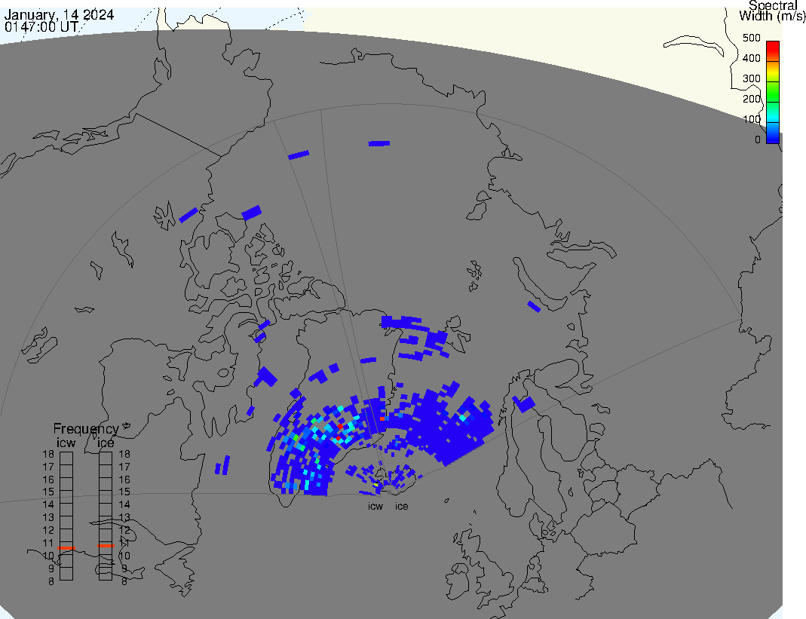Select the red top segment of the spectral width colorbar
The width and height of the screenshot is (806, 619).
773,51
